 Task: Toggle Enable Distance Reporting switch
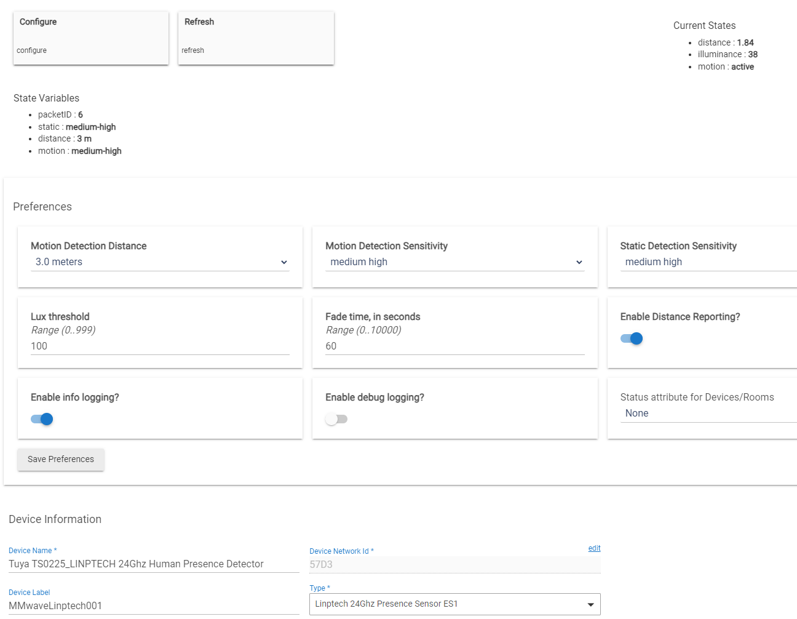click(x=632, y=338)
